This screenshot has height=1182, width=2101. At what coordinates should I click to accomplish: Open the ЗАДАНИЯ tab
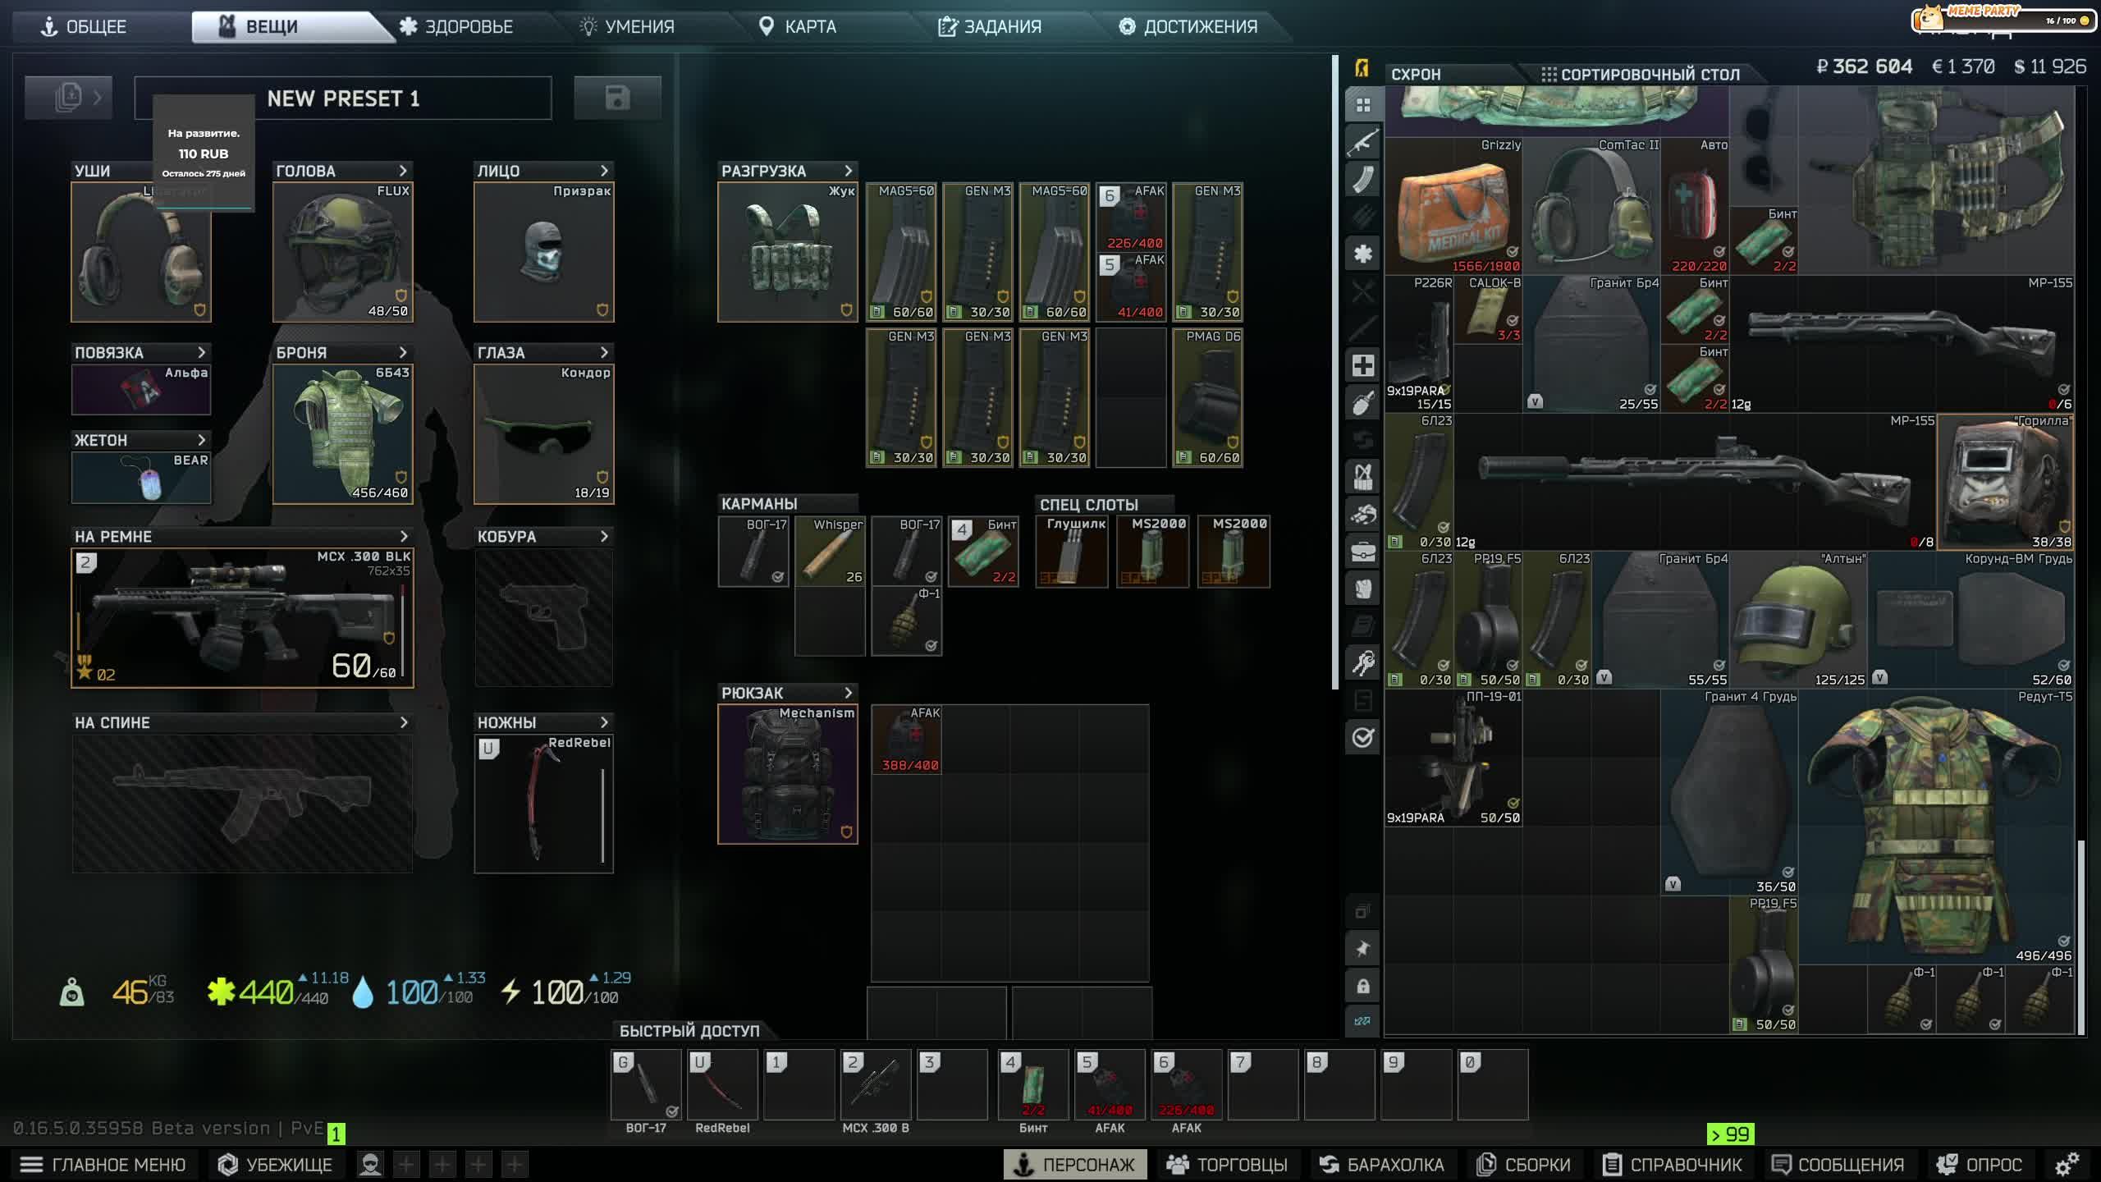pos(990,26)
